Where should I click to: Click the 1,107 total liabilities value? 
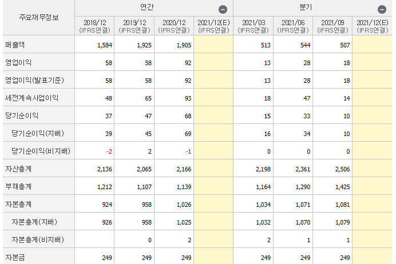[x=144, y=187]
